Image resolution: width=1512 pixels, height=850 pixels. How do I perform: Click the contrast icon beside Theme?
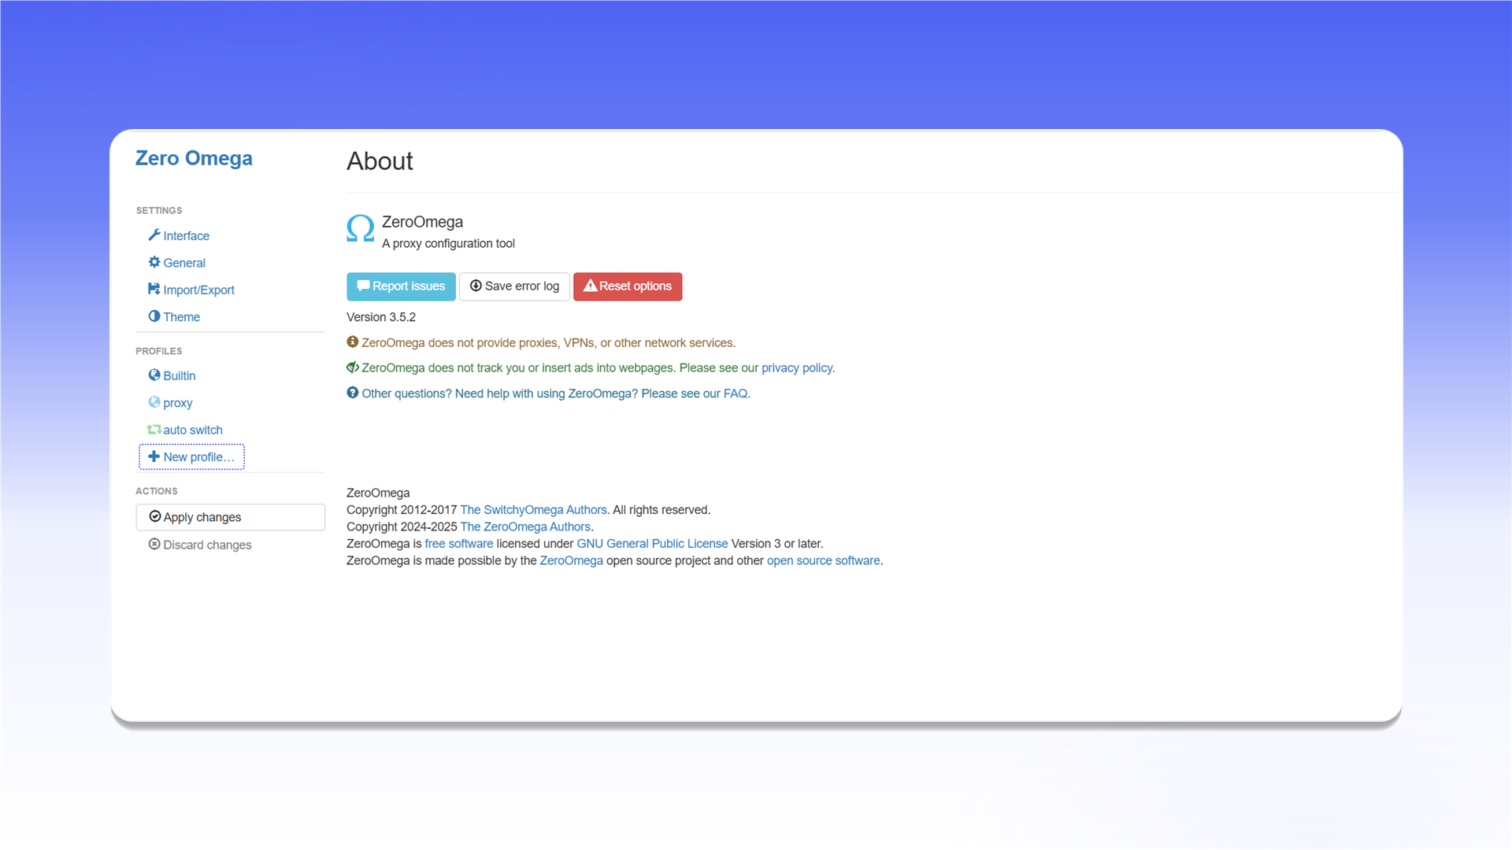point(154,316)
